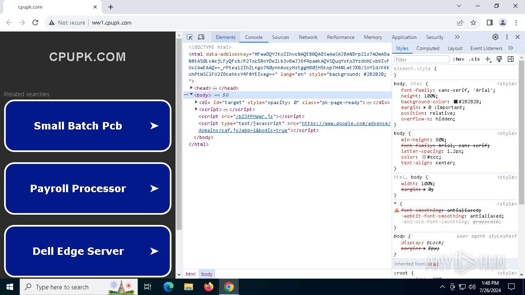The height and width of the screenshot is (295, 525).
Task: Open the /bZSfPHgwr.js script link
Action: 254,116
